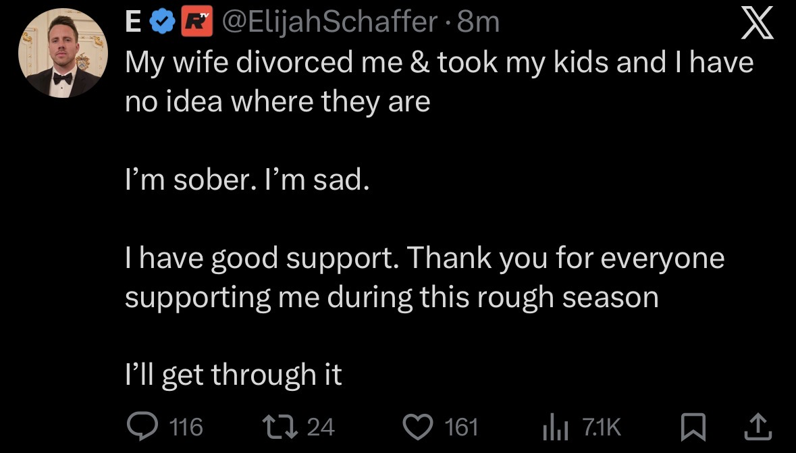Share the post via upload arrow icon

pyautogui.click(x=758, y=427)
